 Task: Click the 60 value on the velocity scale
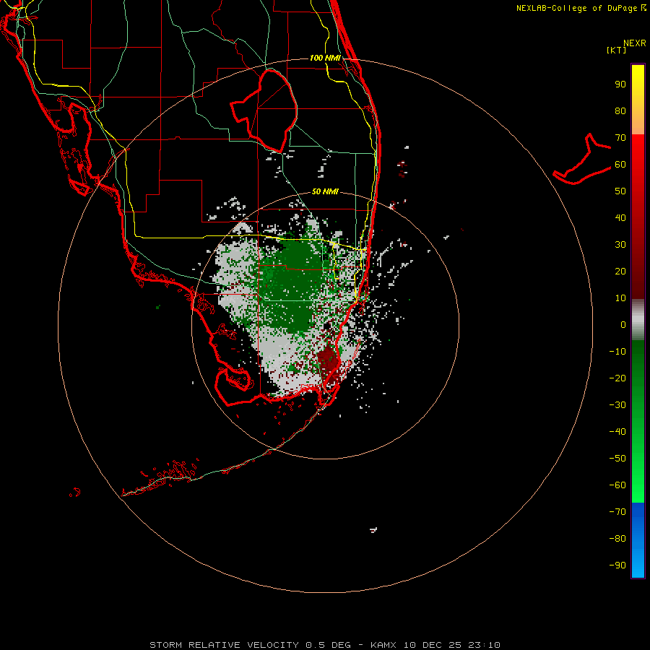point(620,165)
